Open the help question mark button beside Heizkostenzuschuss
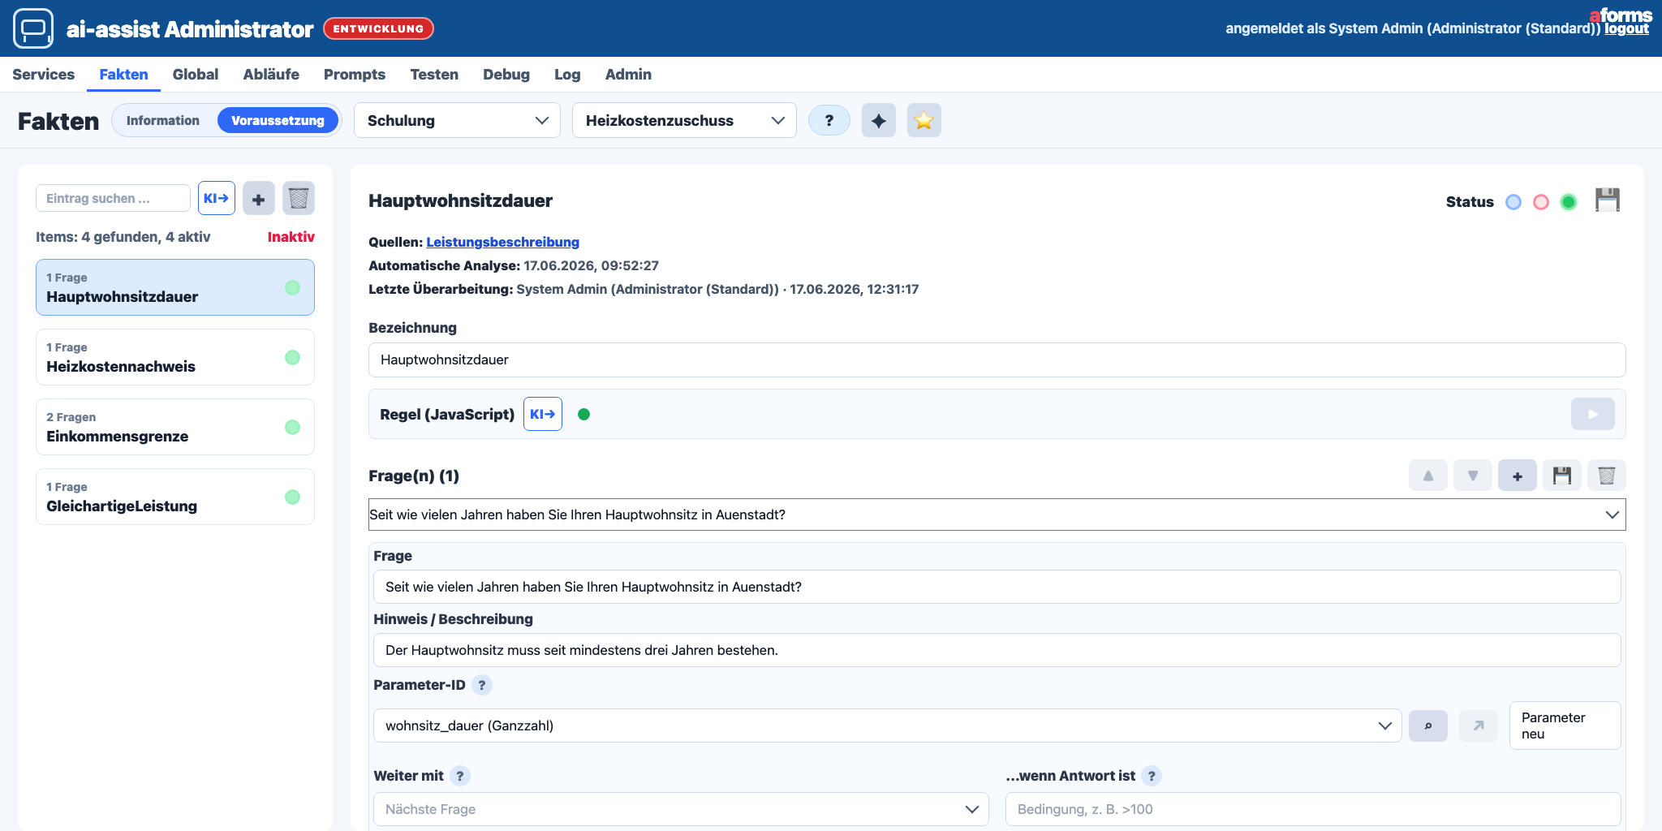 coord(829,120)
